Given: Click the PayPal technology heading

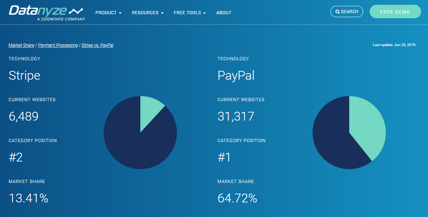Looking at the screenshot, I should coord(236,75).
